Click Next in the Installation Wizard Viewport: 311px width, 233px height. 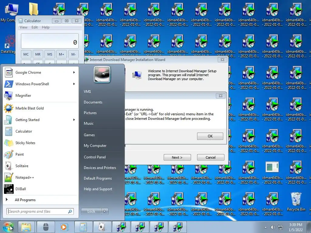(x=177, y=157)
